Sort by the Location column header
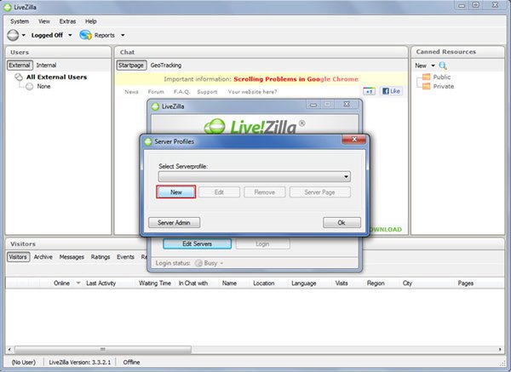The width and height of the screenshot is (511, 372). pos(264,283)
